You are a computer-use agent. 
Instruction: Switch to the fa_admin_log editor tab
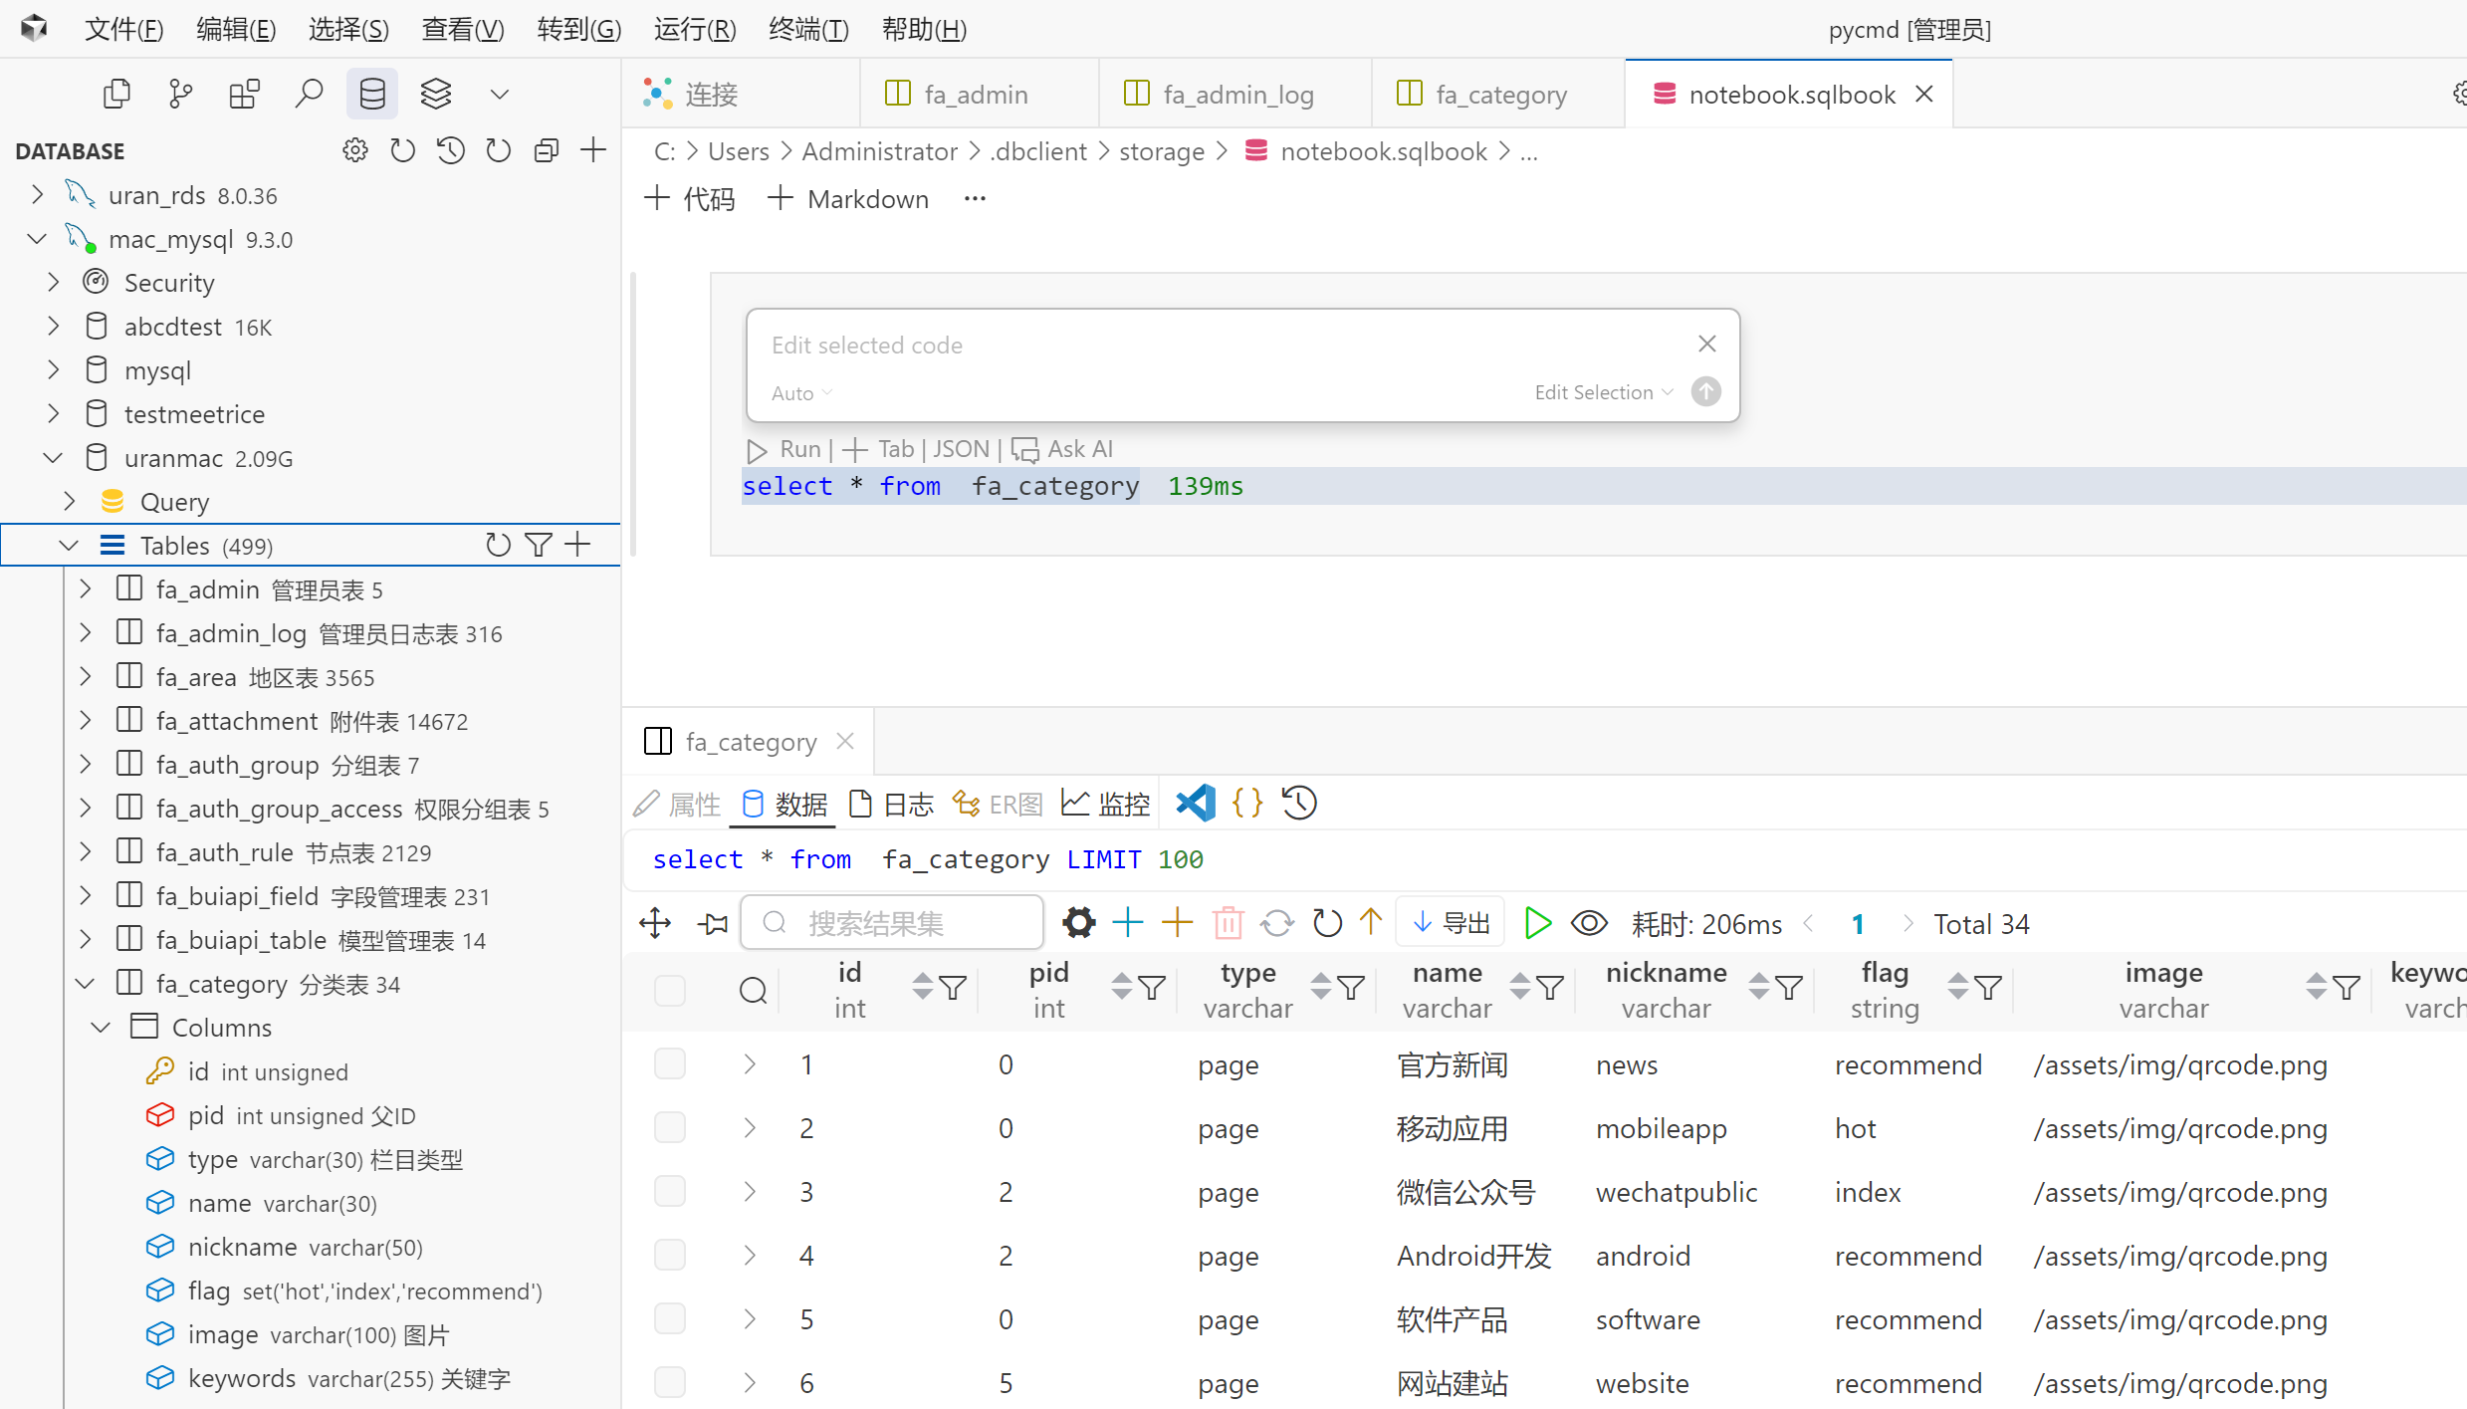pos(1236,94)
